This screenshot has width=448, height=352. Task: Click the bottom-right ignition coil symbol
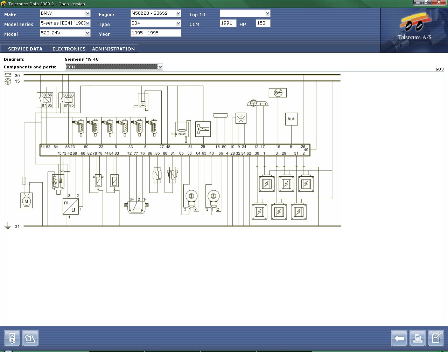point(299,212)
